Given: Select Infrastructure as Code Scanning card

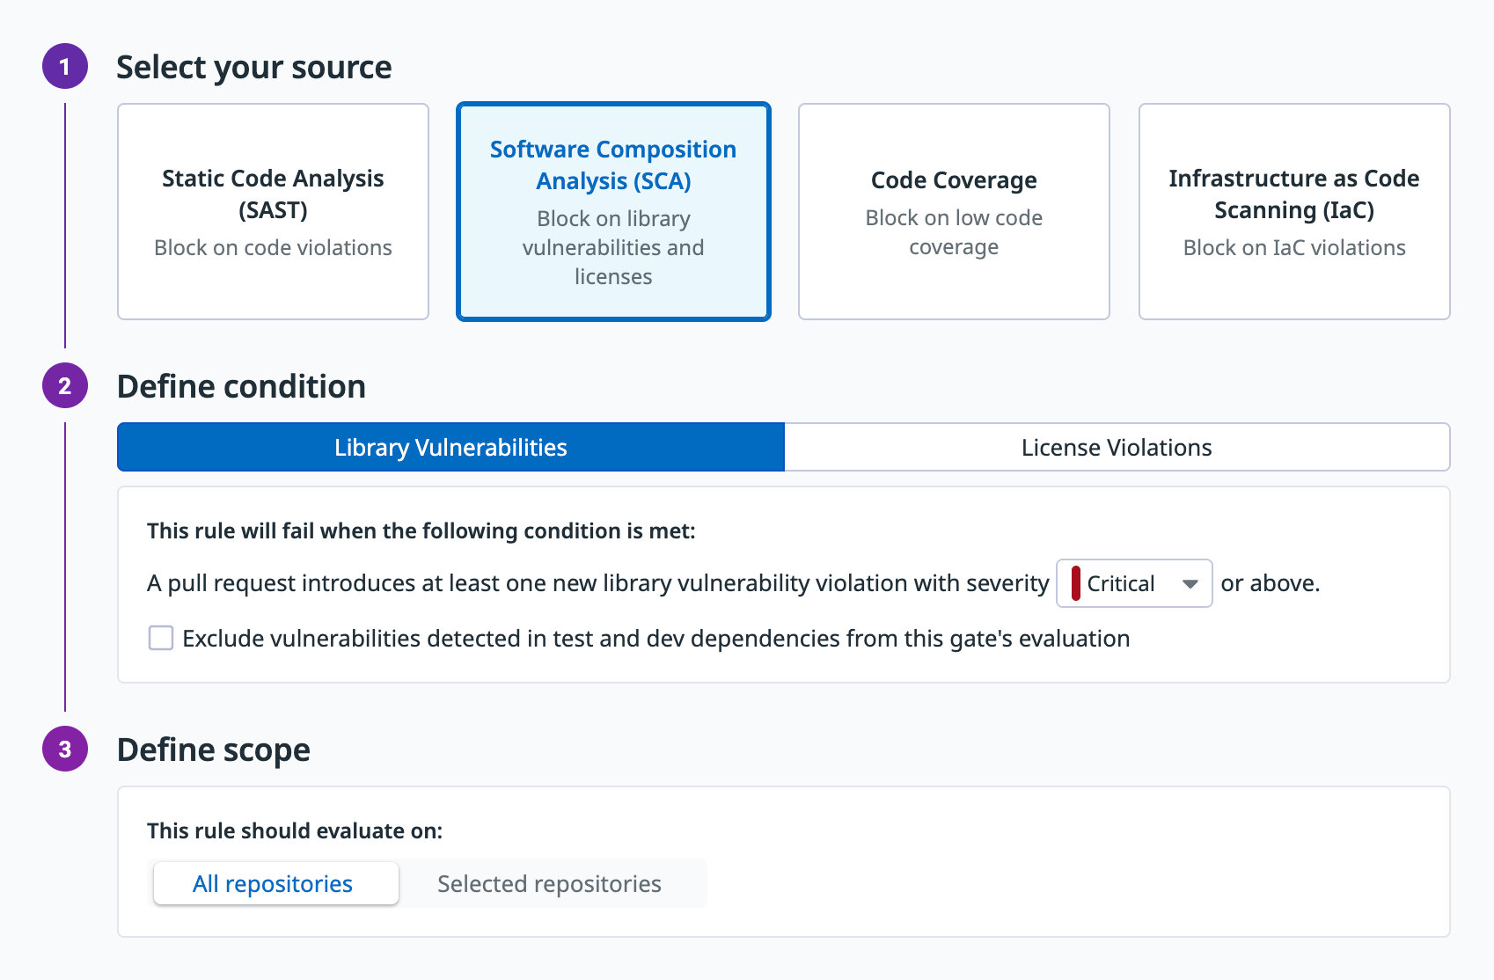Looking at the screenshot, I should (1294, 212).
